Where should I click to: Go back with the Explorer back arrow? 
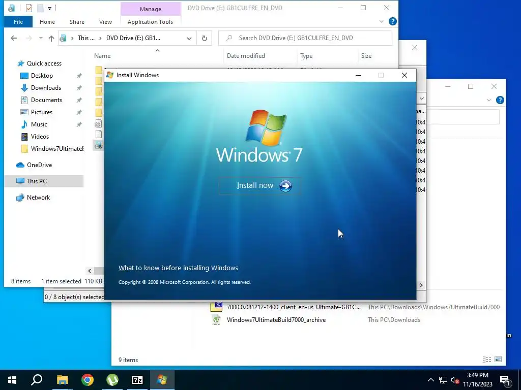[14, 38]
